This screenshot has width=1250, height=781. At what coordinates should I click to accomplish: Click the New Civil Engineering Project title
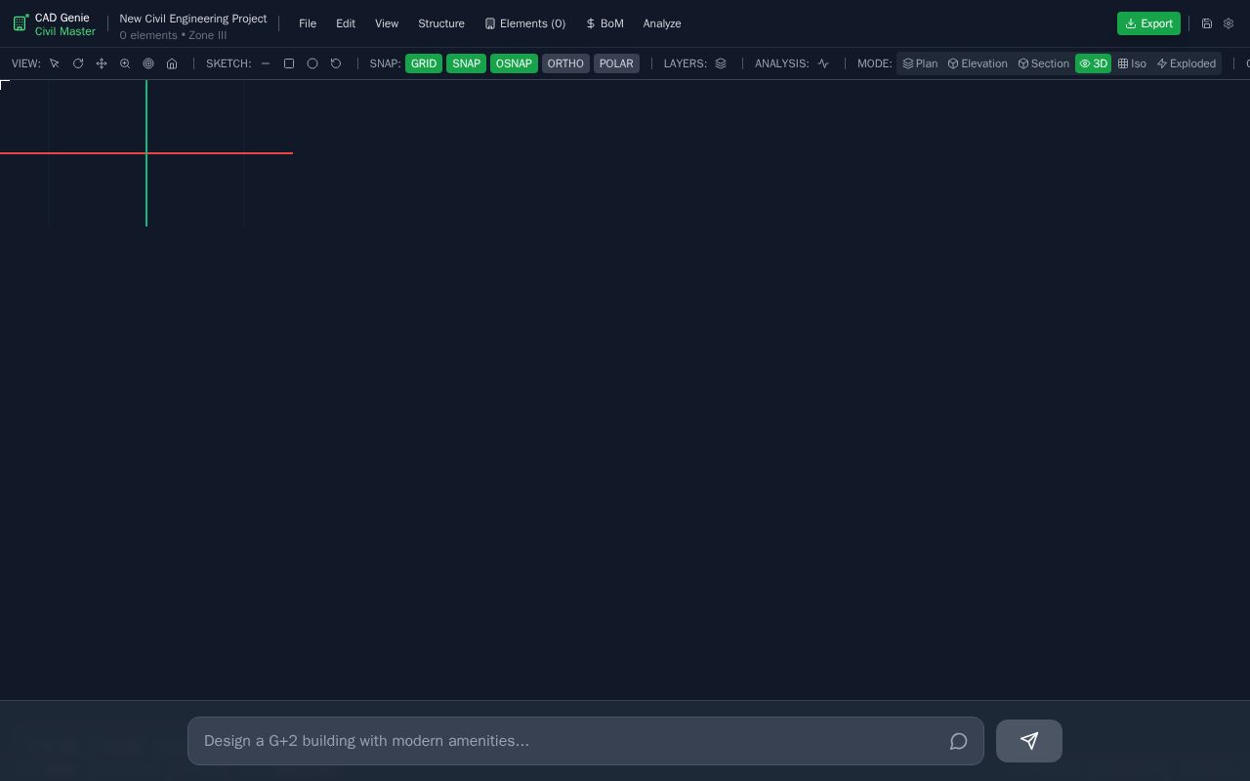pyautogui.click(x=193, y=19)
